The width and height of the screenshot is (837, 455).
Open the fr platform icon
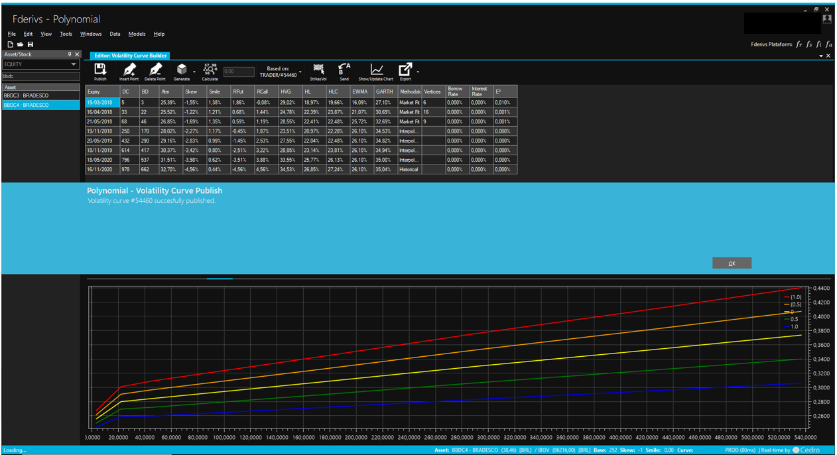point(799,44)
